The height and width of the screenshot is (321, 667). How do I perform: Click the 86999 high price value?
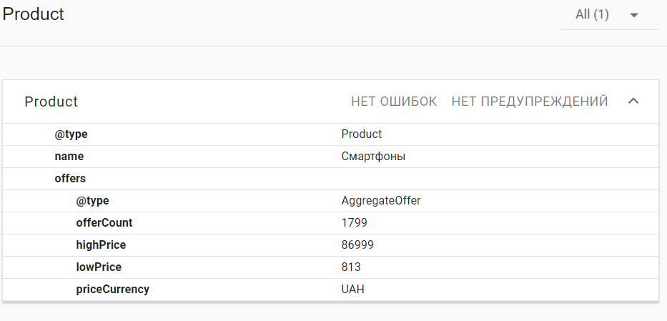pos(357,245)
